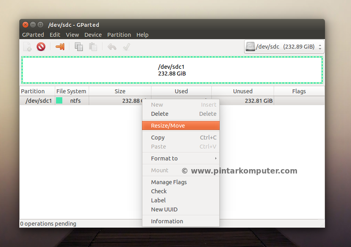Open the Partition menu in menu bar

119,35
